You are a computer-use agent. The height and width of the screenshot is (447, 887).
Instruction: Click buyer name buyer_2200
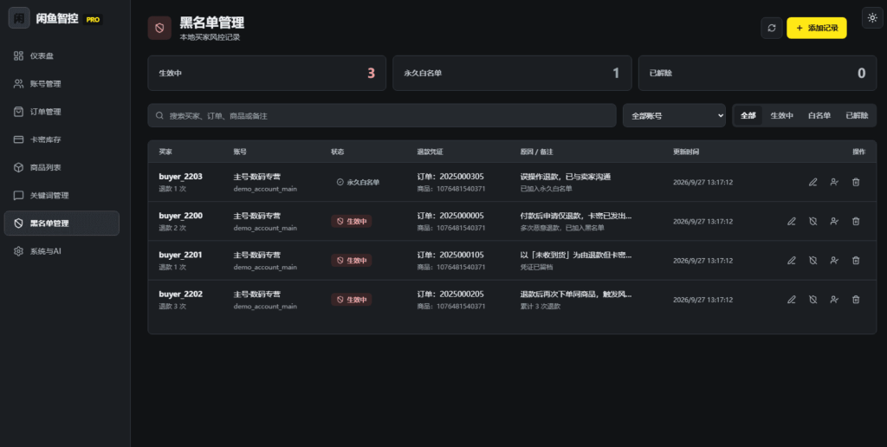pos(180,216)
